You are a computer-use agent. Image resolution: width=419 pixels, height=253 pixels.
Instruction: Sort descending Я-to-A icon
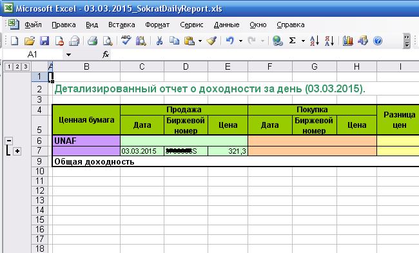(329, 41)
